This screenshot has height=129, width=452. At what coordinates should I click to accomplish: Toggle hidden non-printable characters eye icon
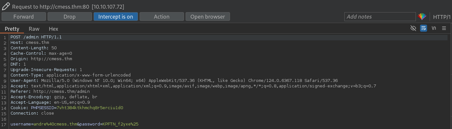(x=413, y=28)
